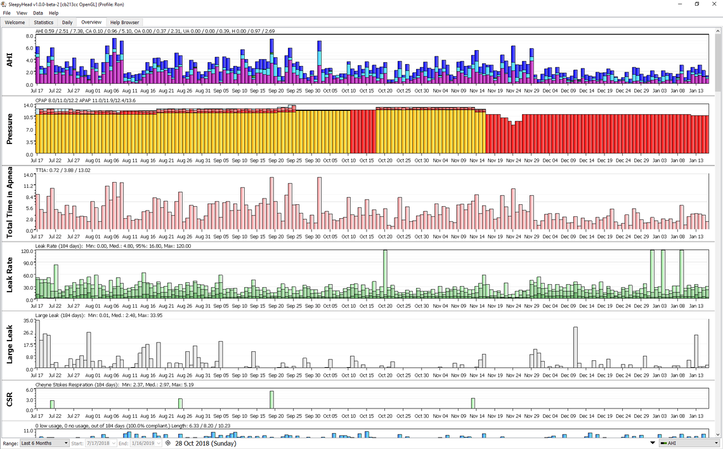The image size is (723, 449).
Task: Switch to the Daily tab
Action: [x=67, y=22]
